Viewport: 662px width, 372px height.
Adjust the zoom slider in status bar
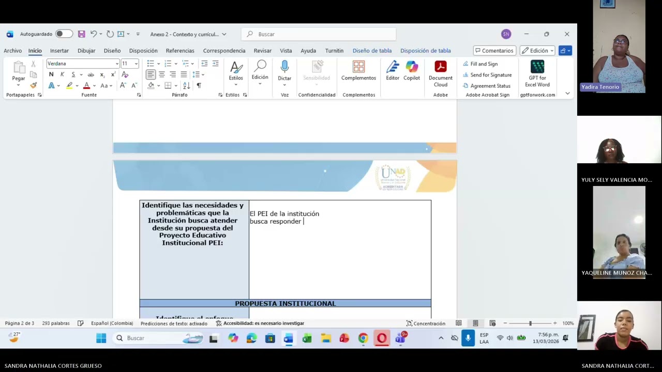pos(530,323)
